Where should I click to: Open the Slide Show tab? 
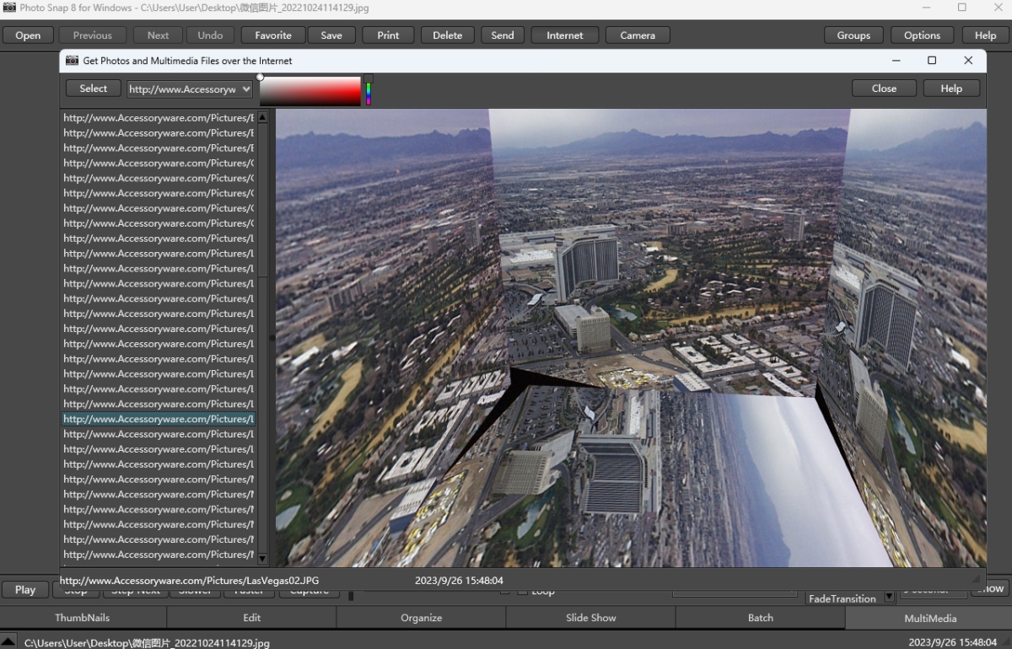590,618
